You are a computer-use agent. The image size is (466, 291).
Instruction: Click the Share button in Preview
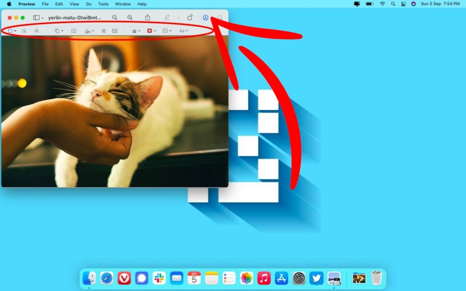[147, 17]
